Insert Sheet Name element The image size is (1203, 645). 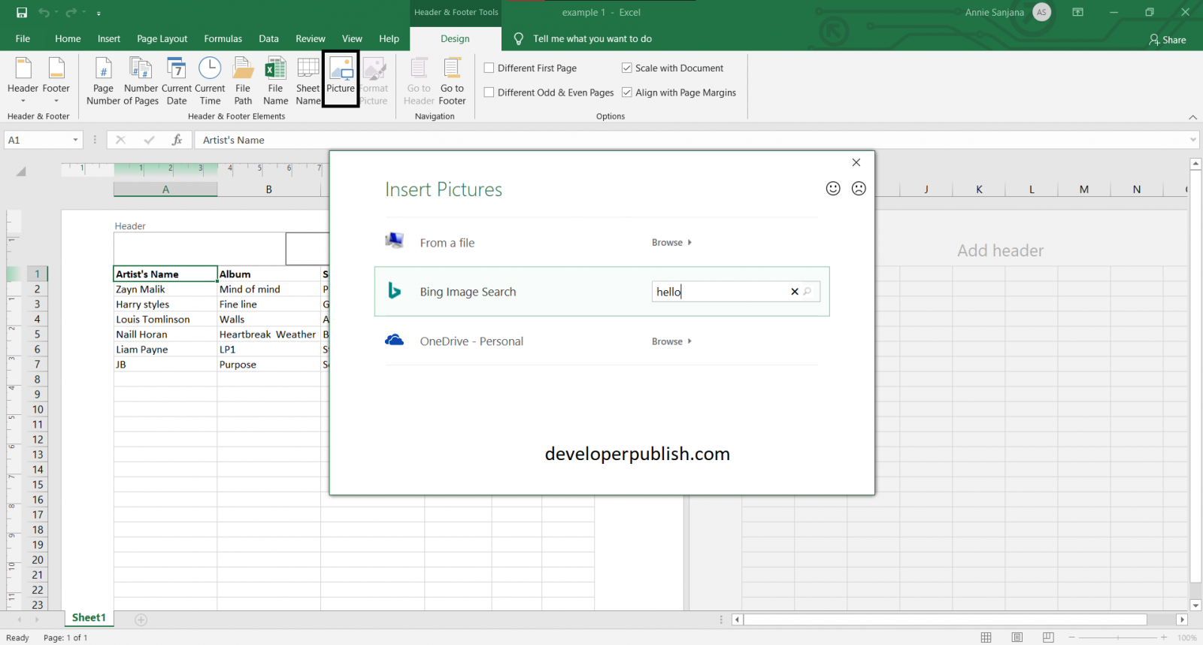point(308,81)
